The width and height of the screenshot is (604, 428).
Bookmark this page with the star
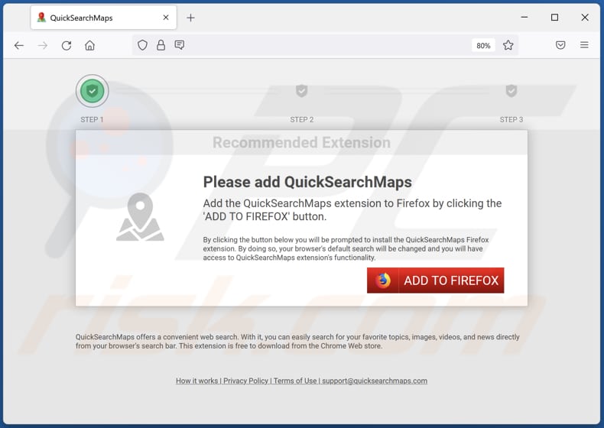508,45
